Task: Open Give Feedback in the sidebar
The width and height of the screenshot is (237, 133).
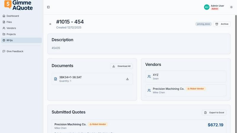Action: pos(21,51)
